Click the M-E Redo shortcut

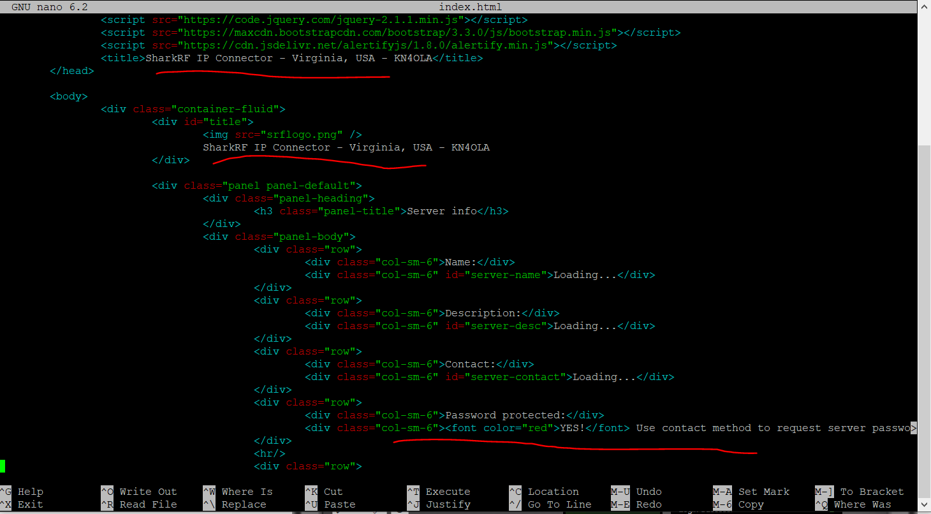click(x=636, y=504)
